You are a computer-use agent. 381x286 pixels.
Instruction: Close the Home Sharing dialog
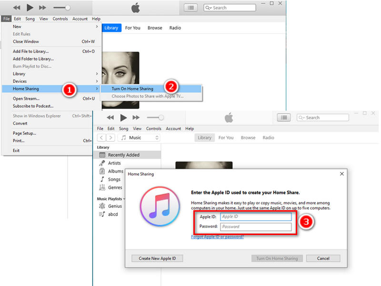pyautogui.click(x=341, y=174)
